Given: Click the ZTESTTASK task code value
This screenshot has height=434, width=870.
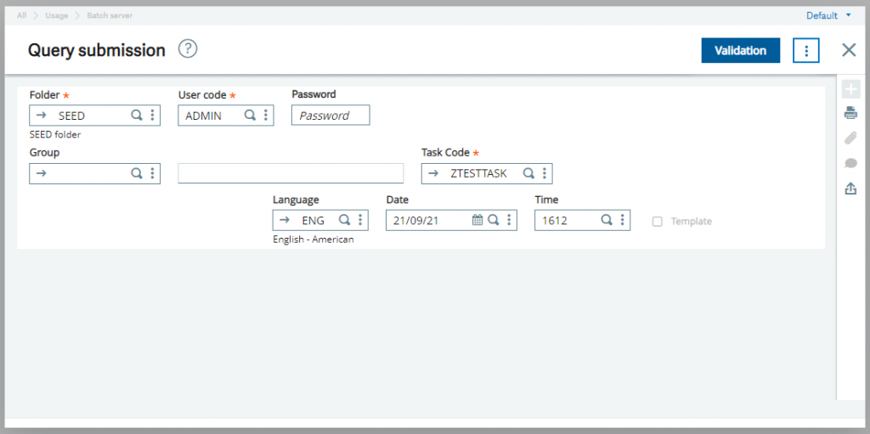Looking at the screenshot, I should (479, 174).
